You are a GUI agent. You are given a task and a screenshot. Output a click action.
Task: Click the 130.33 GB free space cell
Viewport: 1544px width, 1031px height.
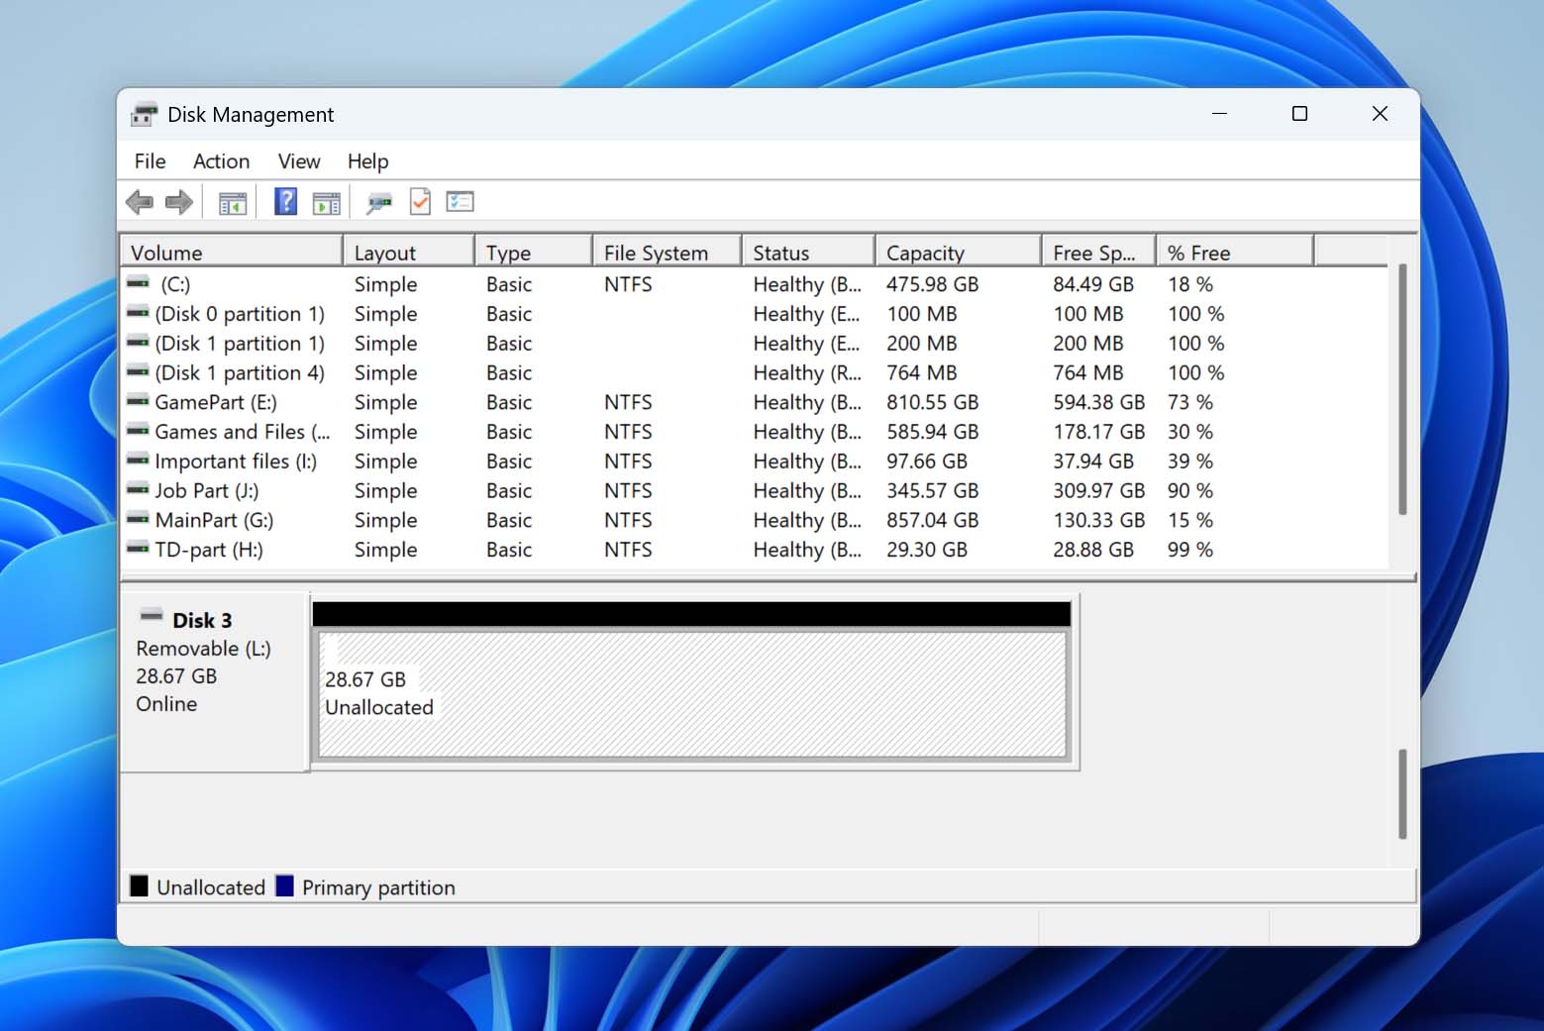point(1098,520)
